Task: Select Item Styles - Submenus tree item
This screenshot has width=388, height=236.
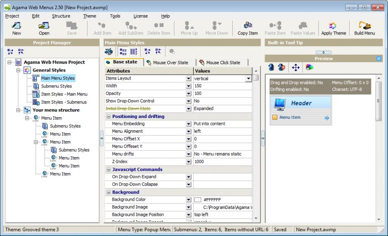Action: click(x=64, y=102)
